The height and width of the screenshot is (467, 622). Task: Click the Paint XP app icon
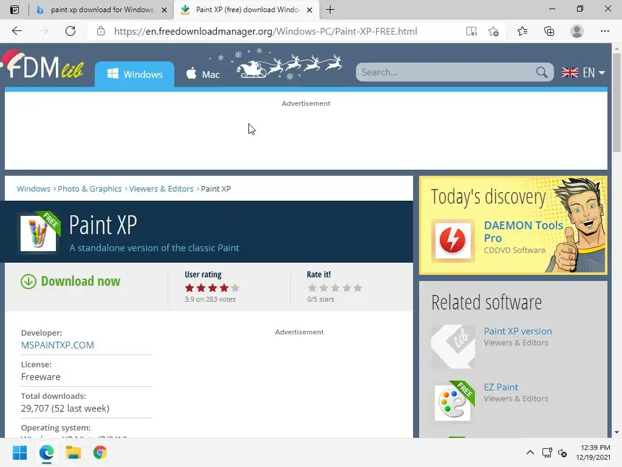(38, 233)
